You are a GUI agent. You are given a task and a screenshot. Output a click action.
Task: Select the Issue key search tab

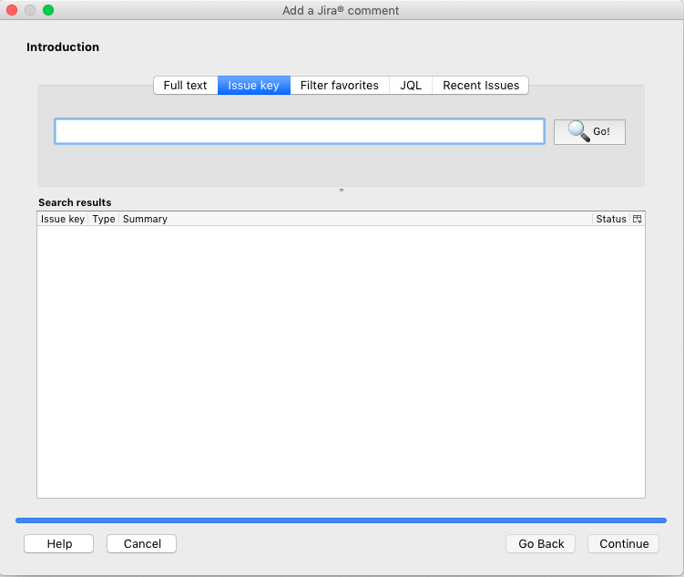coord(253,85)
